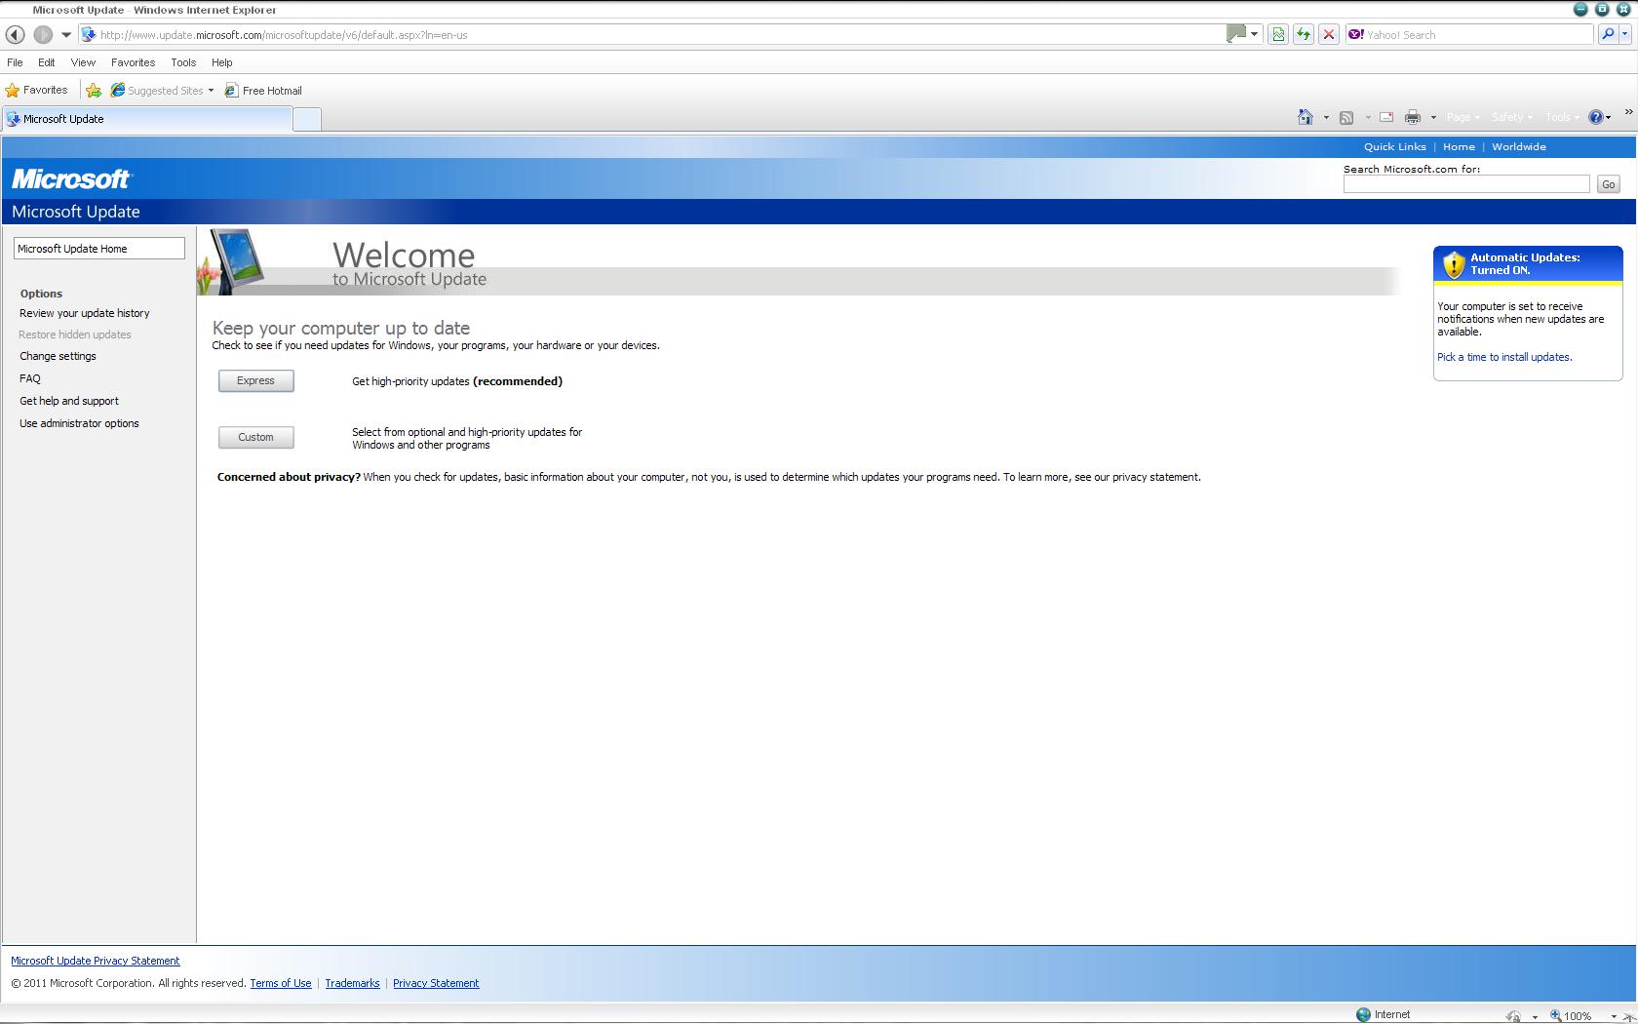Viewport: 1638px width, 1024px height.
Task: Click the green Refresh arrows icon
Action: pyautogui.click(x=1304, y=34)
